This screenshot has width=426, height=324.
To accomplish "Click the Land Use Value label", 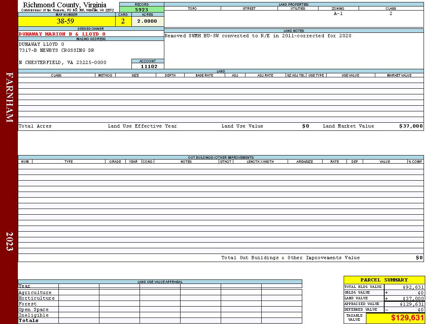I will [242, 126].
